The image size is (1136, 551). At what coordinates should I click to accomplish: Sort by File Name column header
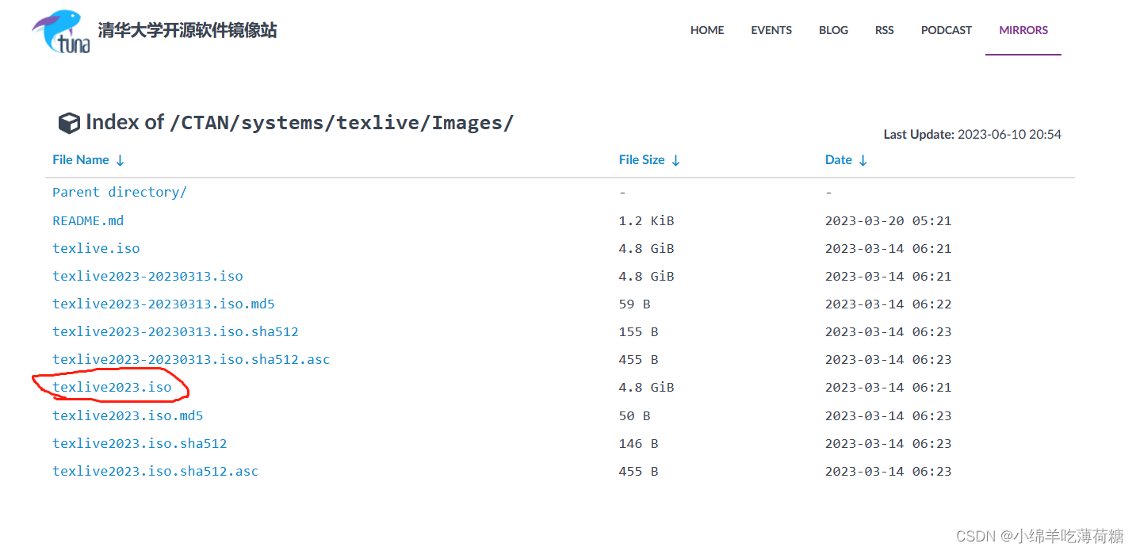(x=88, y=160)
